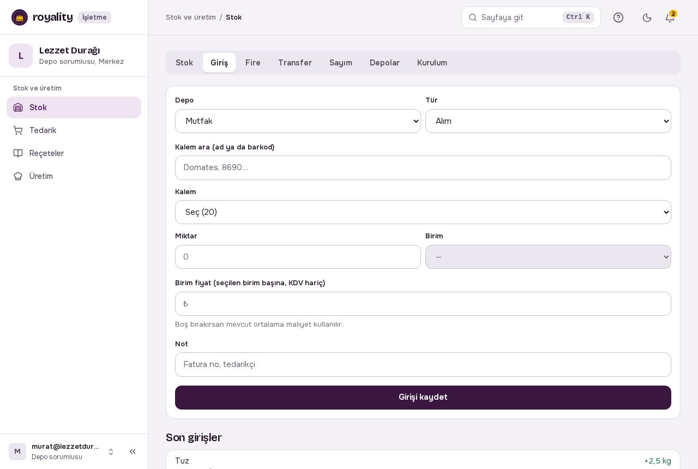Click the Tedarik cart icon
The height and width of the screenshot is (469, 698).
click(18, 130)
